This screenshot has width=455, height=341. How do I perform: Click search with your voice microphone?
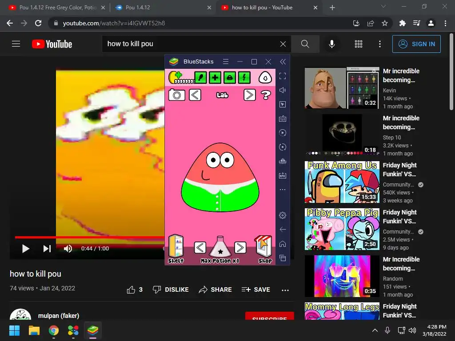[x=331, y=44]
